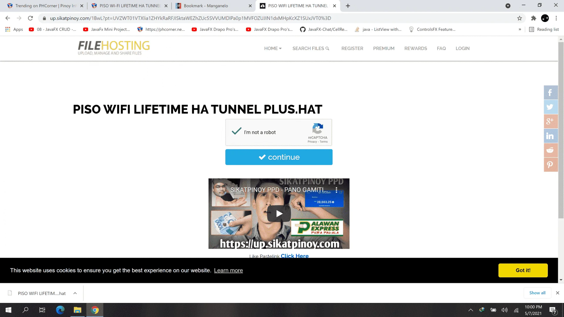Expand downloaded file options chevron
Image resolution: width=564 pixels, height=317 pixels.
75,293
